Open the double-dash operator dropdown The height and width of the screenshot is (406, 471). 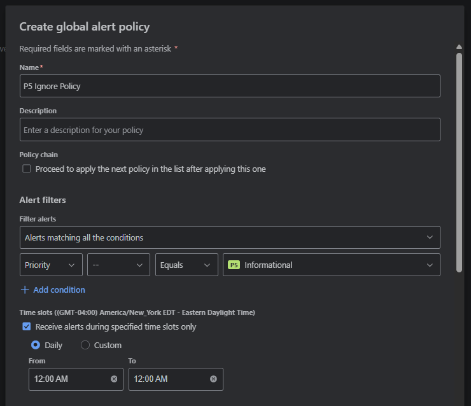118,265
